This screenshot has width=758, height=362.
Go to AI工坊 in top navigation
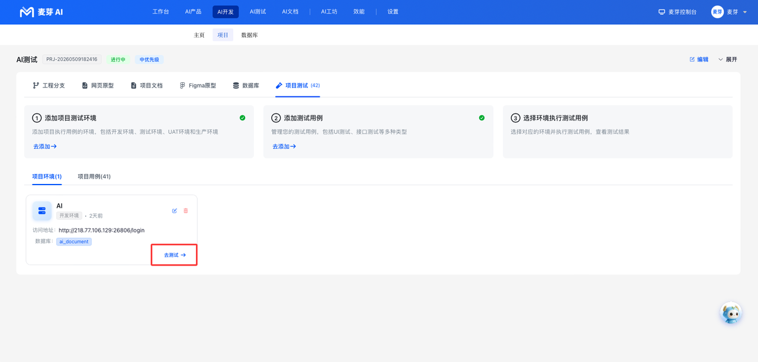pos(329,12)
